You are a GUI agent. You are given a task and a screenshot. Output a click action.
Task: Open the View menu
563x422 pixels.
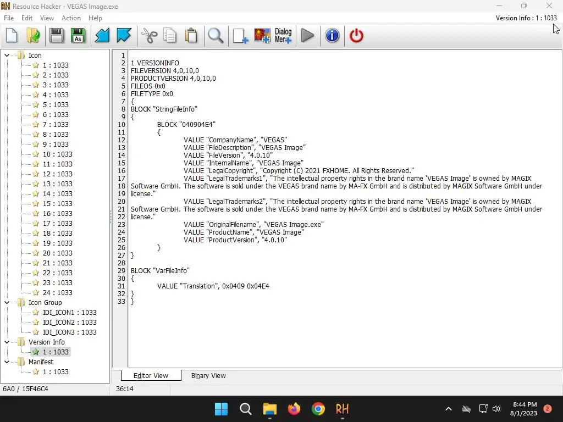47,18
